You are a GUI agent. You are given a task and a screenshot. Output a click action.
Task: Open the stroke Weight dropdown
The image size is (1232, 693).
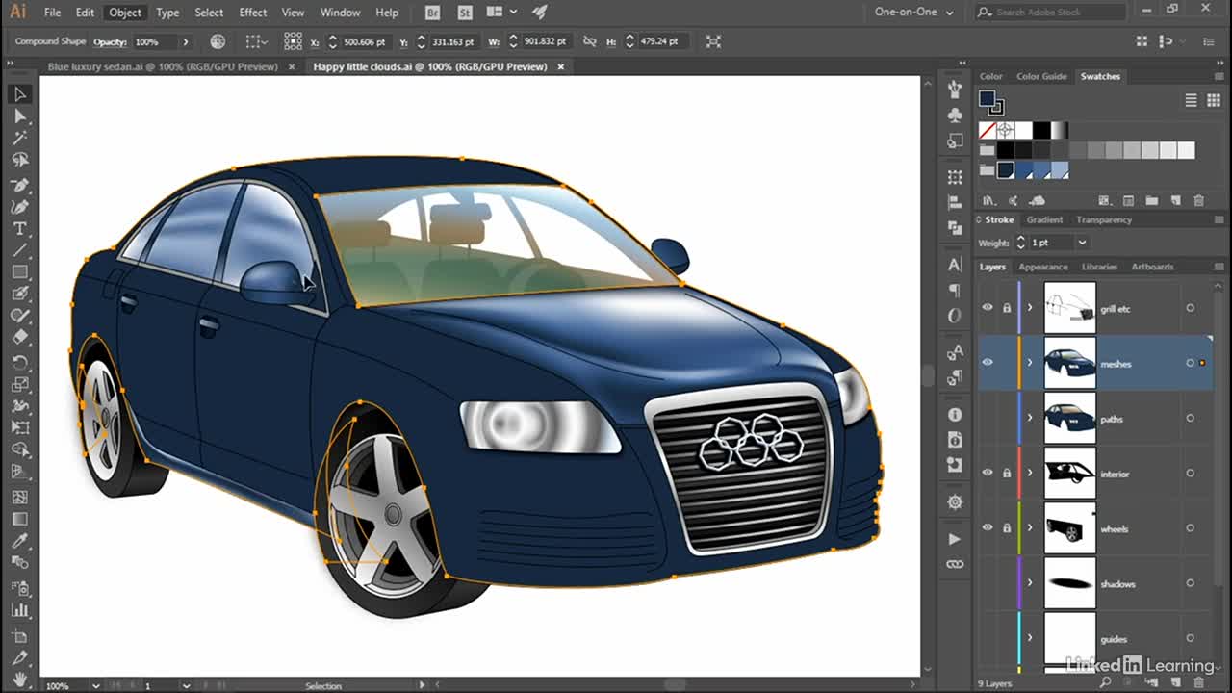1082,243
